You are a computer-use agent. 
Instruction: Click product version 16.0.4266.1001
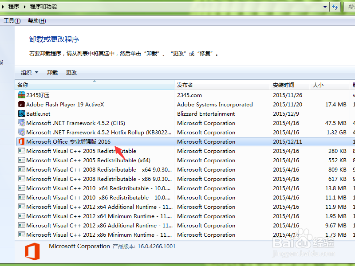coord(157,246)
